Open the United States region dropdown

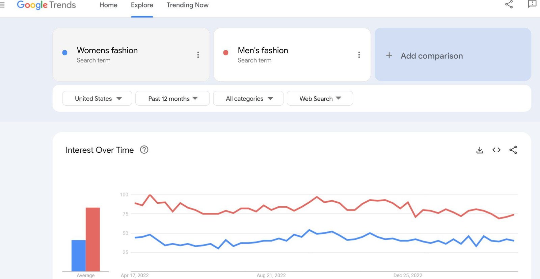click(97, 98)
